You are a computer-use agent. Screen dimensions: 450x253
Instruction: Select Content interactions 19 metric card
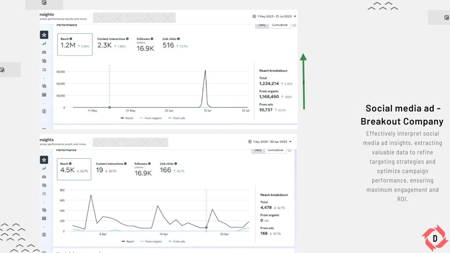point(111,168)
